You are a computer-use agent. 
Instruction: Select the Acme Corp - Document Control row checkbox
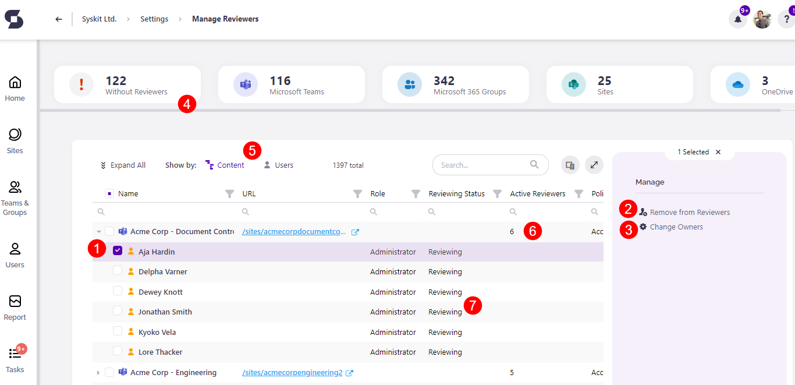point(109,231)
